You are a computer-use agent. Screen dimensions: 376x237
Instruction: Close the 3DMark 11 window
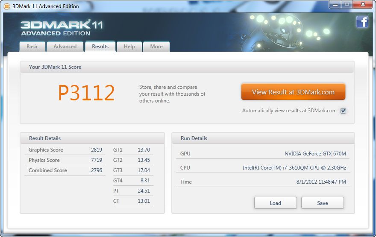point(361,5)
